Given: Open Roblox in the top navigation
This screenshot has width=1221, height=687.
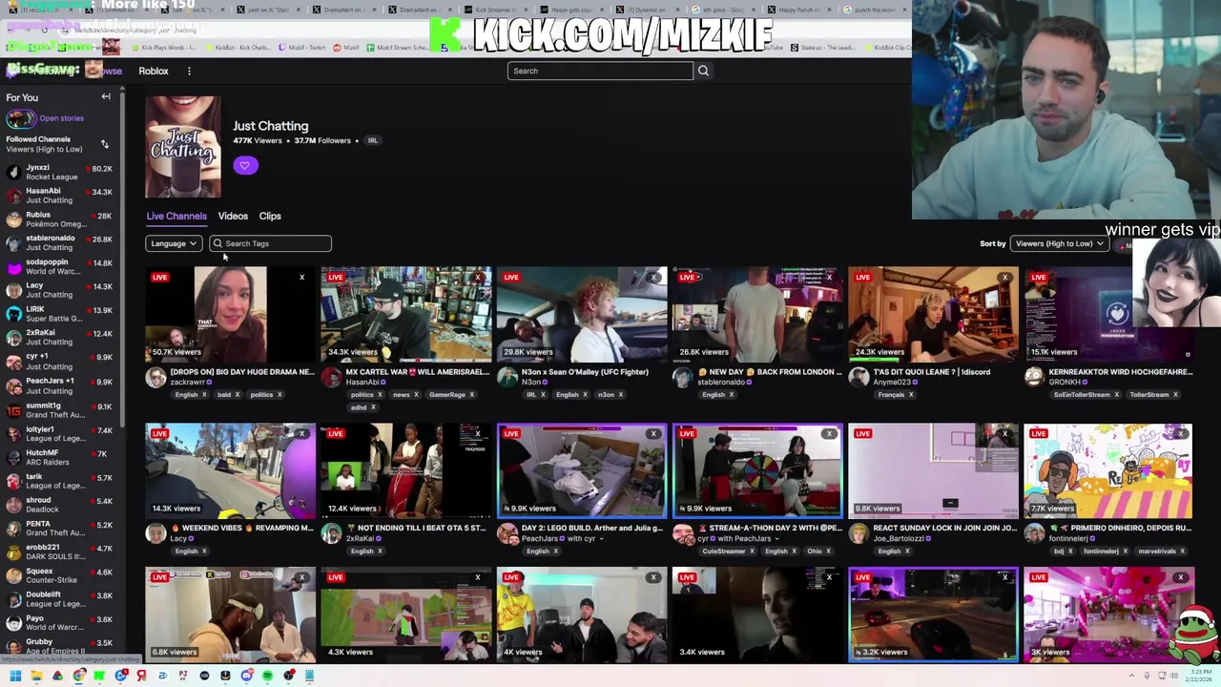Looking at the screenshot, I should pos(154,71).
